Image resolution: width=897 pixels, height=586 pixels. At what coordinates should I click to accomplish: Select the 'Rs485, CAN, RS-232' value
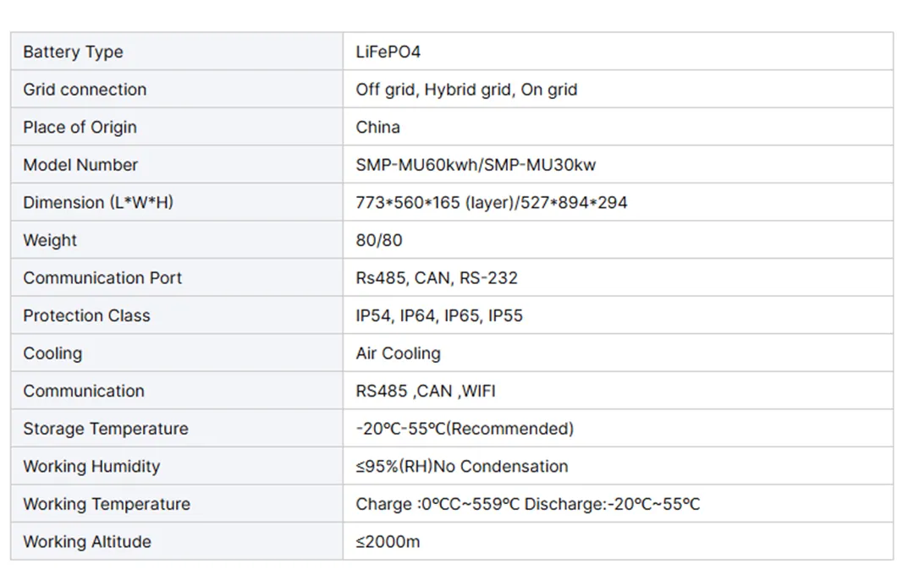pyautogui.click(x=437, y=277)
